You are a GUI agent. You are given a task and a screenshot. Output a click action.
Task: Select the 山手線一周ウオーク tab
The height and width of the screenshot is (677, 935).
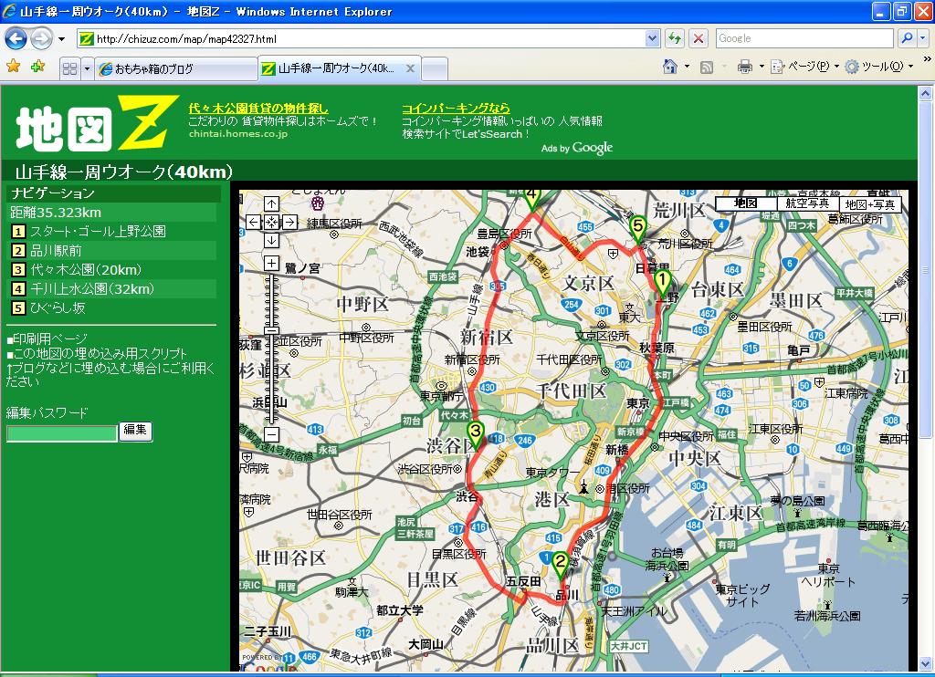[x=335, y=68]
